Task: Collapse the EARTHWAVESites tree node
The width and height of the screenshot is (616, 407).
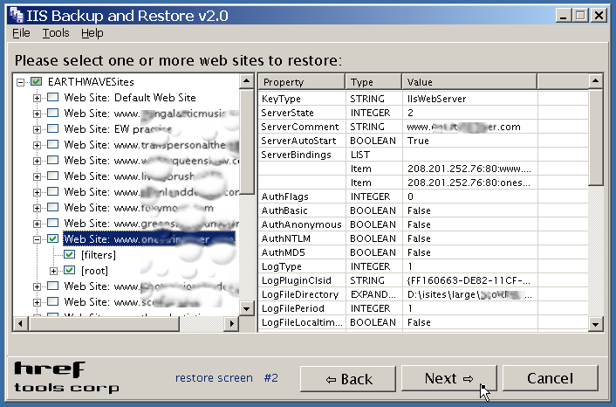Action: 20,82
